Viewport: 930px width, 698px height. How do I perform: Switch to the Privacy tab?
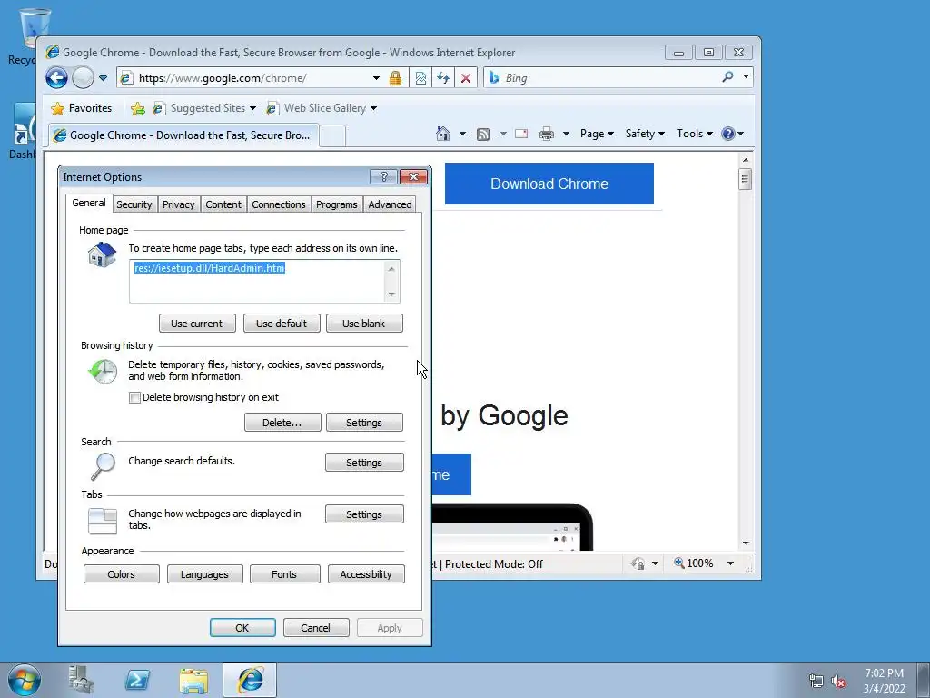pyautogui.click(x=179, y=204)
